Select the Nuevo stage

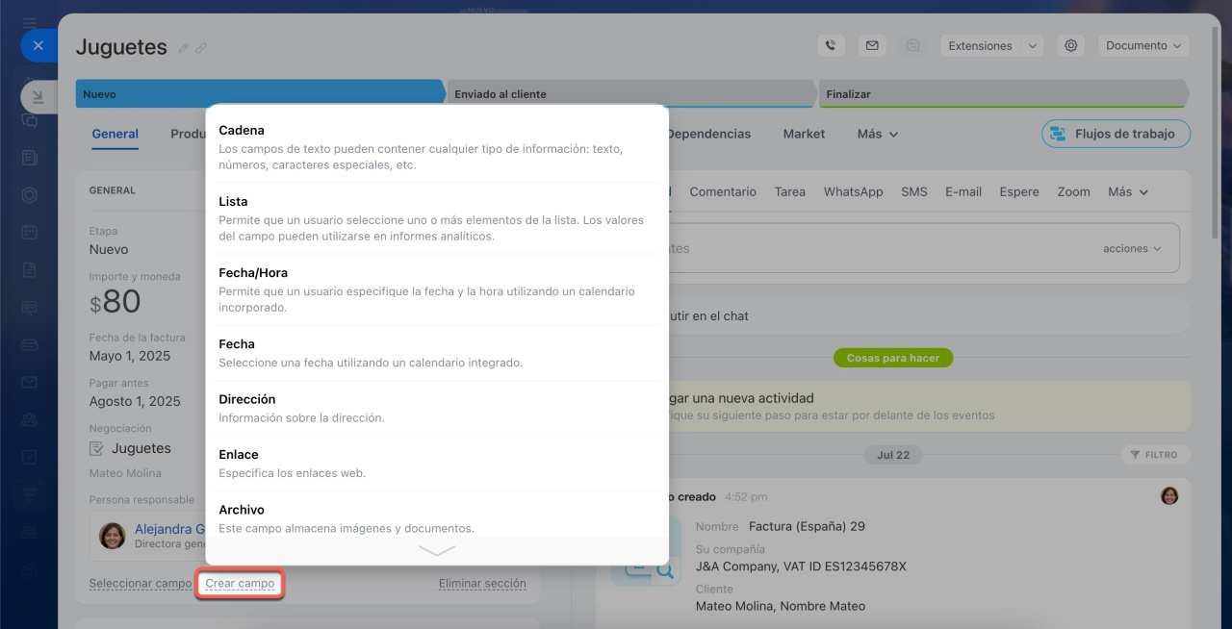(260, 94)
